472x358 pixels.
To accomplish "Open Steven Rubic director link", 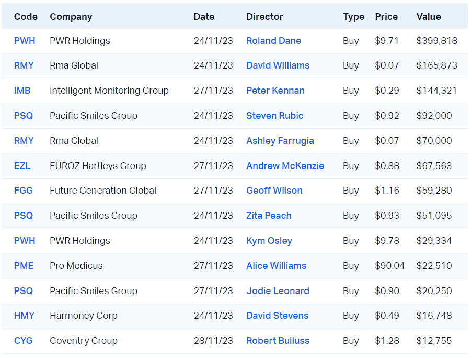I will (274, 116).
